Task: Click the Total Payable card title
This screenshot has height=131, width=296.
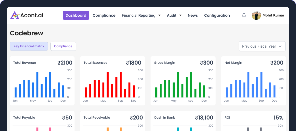Action: coord(24,118)
